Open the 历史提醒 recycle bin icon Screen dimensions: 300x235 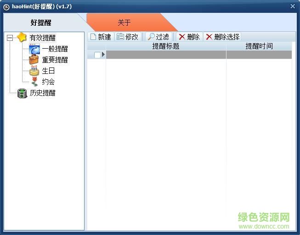tap(22, 93)
